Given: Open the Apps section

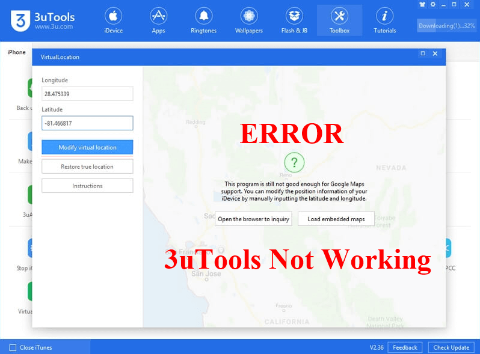Looking at the screenshot, I should (x=158, y=20).
